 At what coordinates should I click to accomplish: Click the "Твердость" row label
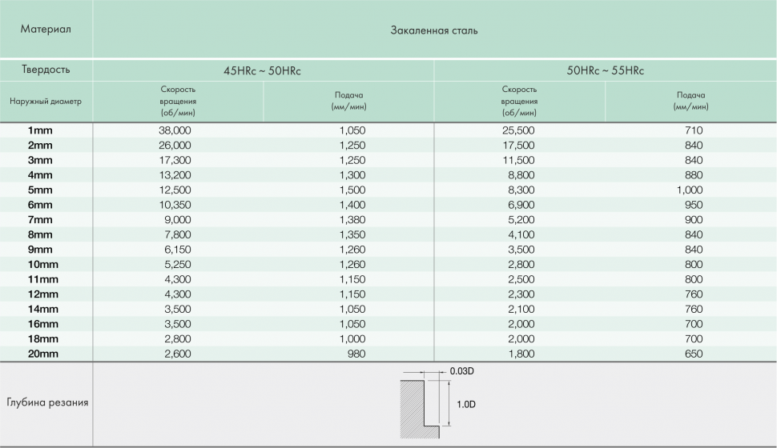tap(46, 70)
